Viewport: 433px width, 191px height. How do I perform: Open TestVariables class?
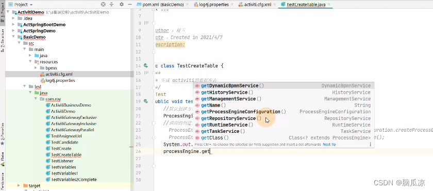(x=63, y=167)
